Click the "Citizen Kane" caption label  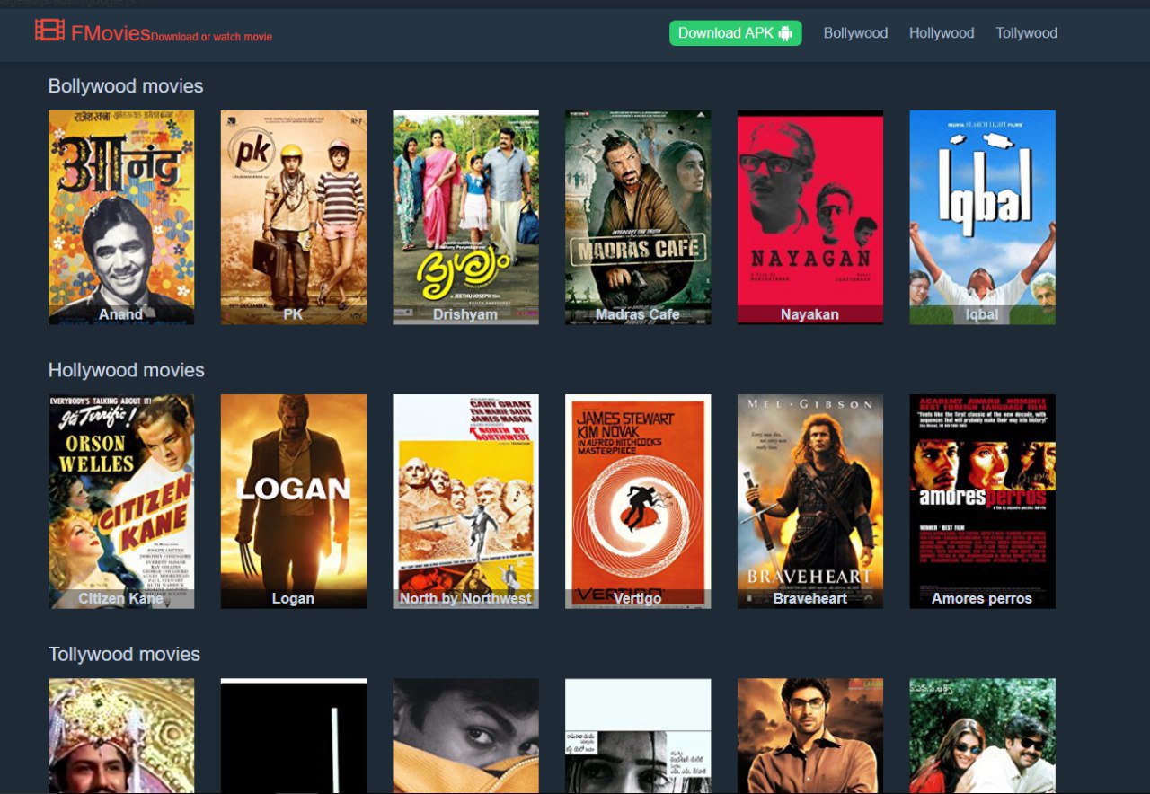coord(121,598)
